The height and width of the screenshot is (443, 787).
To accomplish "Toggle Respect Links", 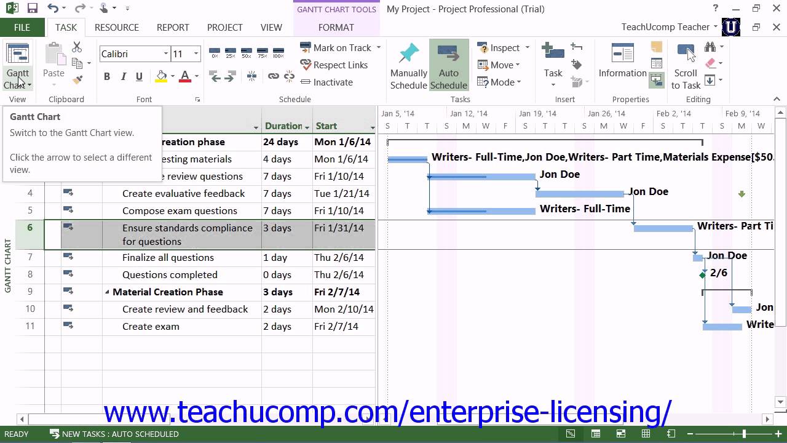I will pyautogui.click(x=334, y=65).
